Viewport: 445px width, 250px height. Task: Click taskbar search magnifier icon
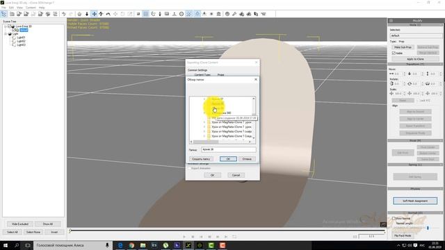(x=17, y=245)
